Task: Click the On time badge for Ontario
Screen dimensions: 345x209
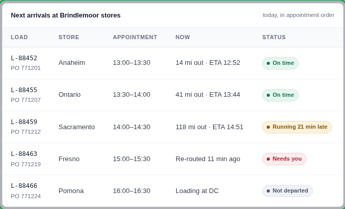Action: pyautogui.click(x=280, y=95)
